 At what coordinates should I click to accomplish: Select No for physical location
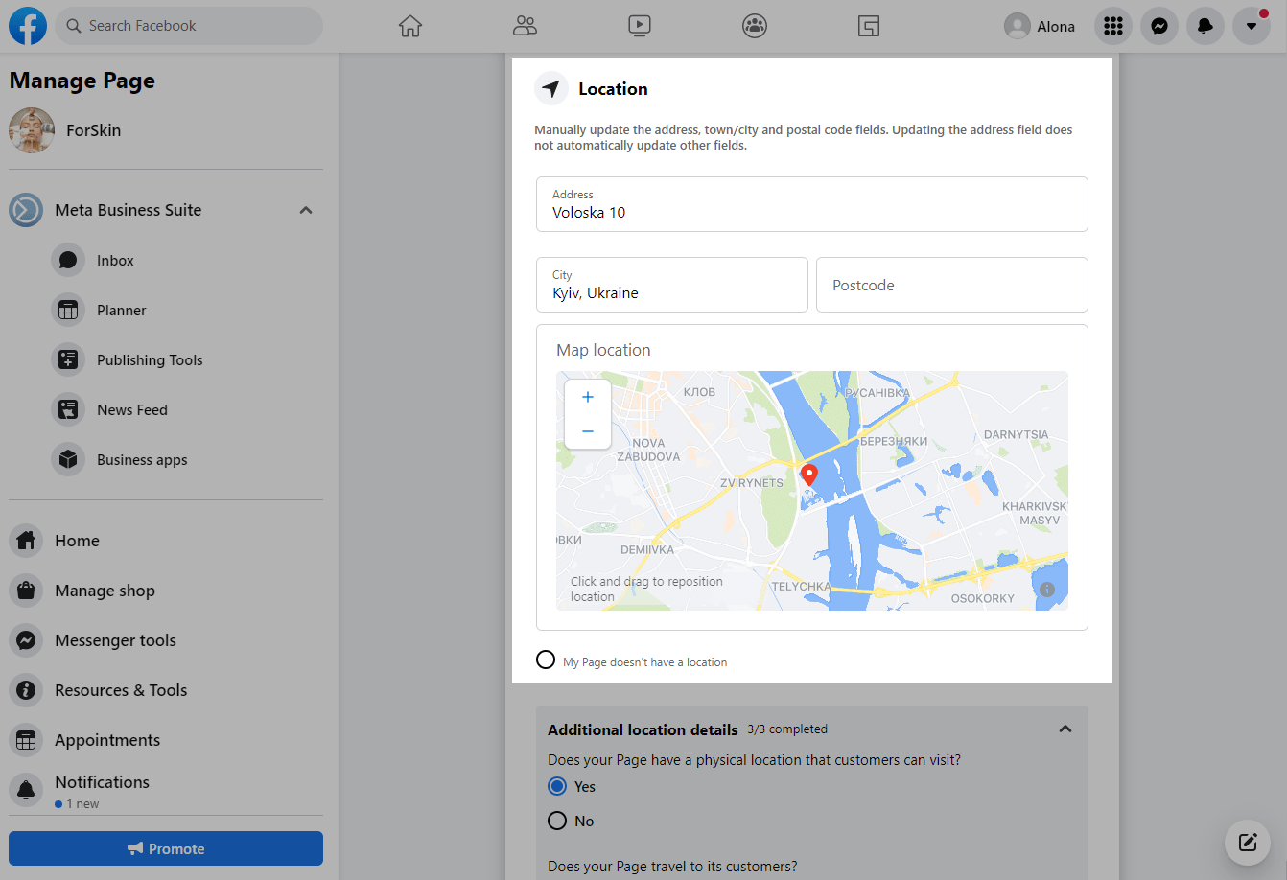coord(557,821)
